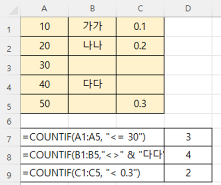
Task: Select column A header
Action: click(x=44, y=9)
